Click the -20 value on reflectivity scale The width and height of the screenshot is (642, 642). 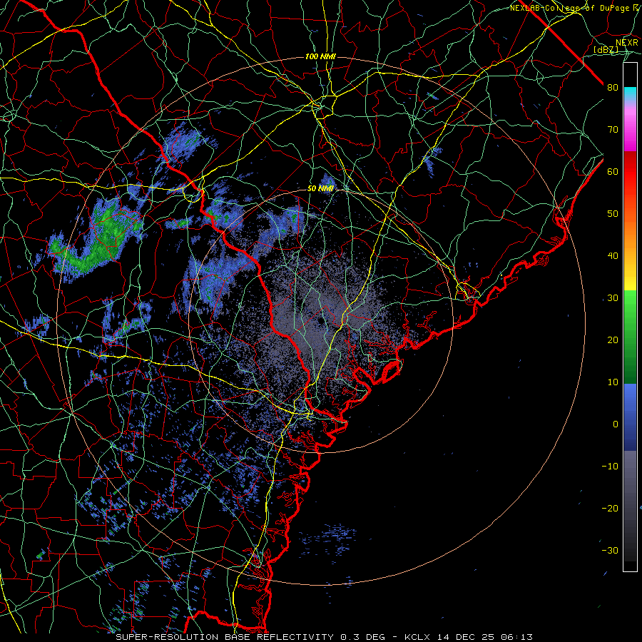610,509
